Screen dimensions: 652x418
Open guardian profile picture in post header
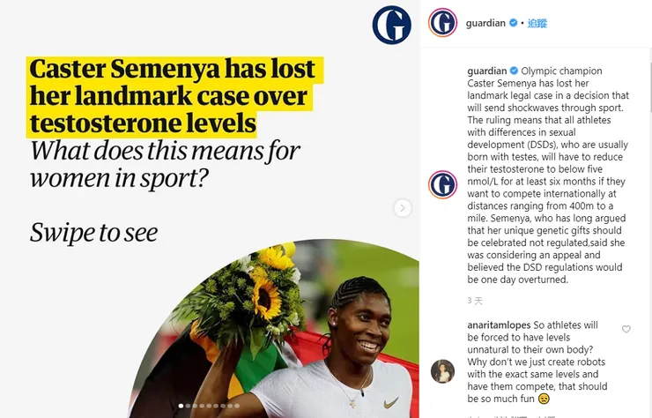(443, 24)
